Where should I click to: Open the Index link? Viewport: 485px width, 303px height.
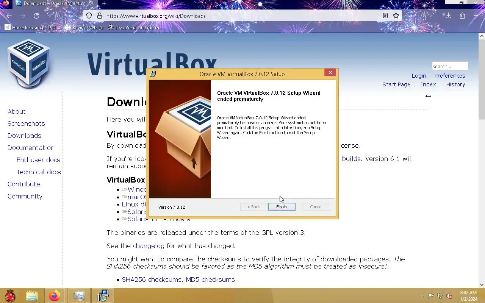click(428, 84)
